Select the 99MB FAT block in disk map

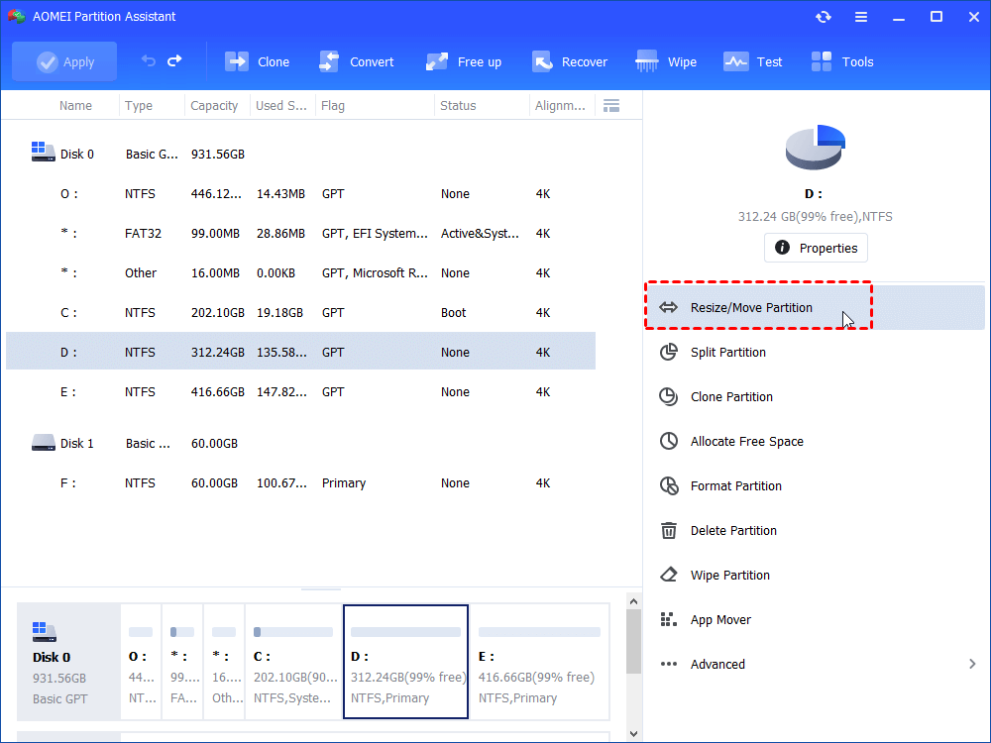tap(182, 662)
